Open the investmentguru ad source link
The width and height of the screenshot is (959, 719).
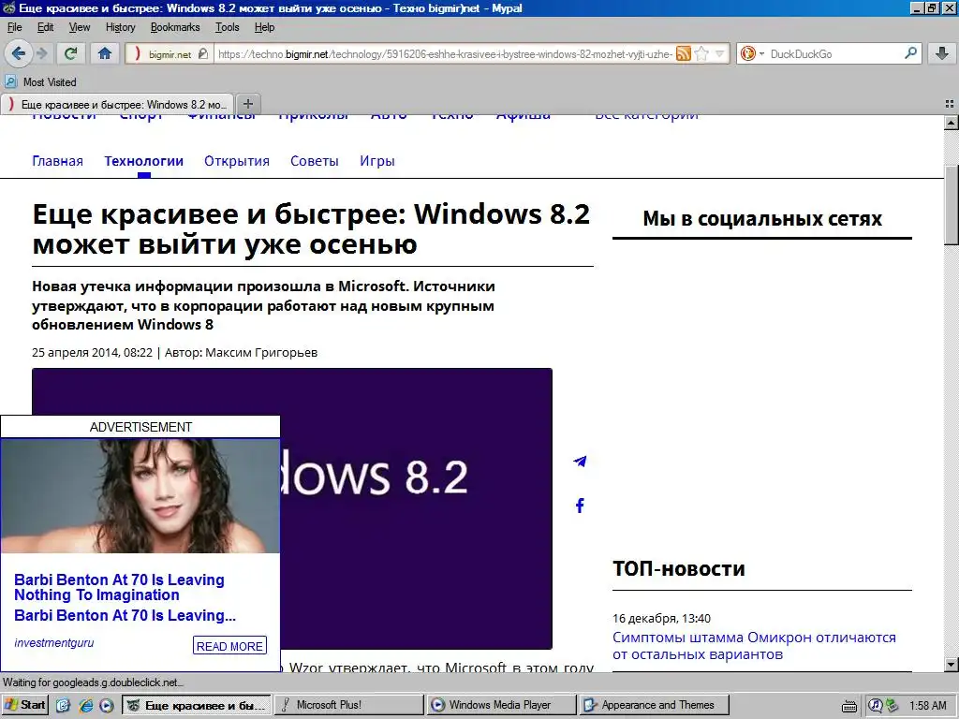[x=53, y=642]
